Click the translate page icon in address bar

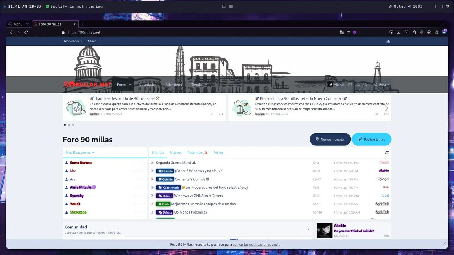(x=342, y=32)
